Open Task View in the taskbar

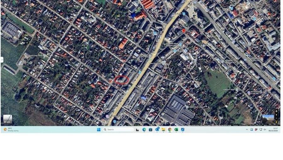pos(137,130)
